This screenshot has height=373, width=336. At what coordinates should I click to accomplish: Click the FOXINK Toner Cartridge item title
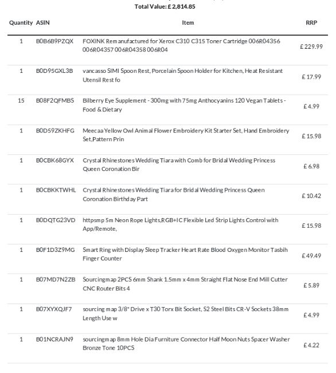181,45
